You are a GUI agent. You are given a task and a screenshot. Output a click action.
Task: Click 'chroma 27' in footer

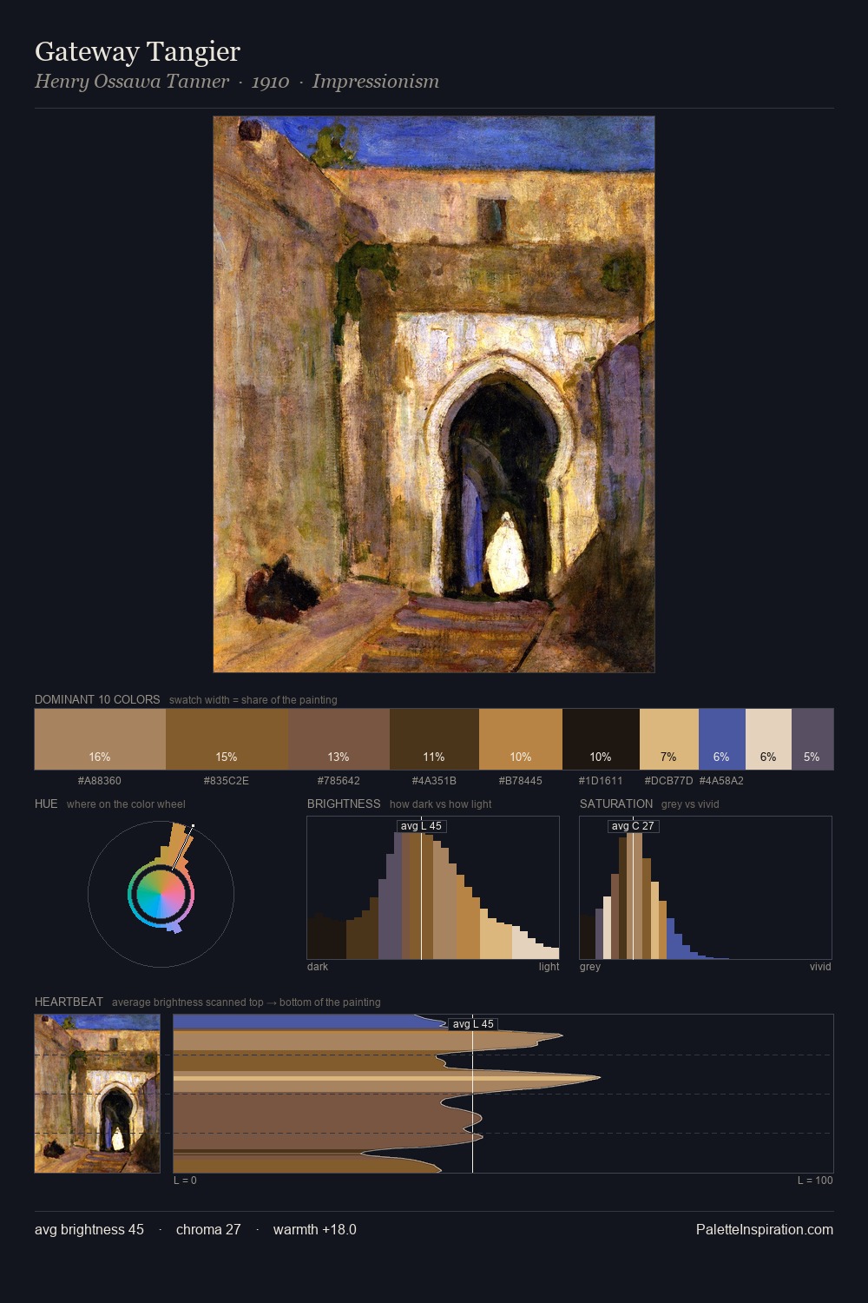(x=208, y=1230)
